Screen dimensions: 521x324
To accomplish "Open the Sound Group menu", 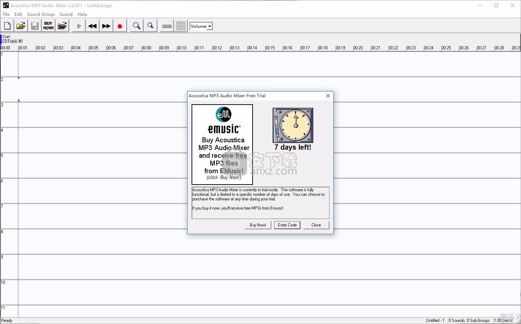I will point(41,14).
